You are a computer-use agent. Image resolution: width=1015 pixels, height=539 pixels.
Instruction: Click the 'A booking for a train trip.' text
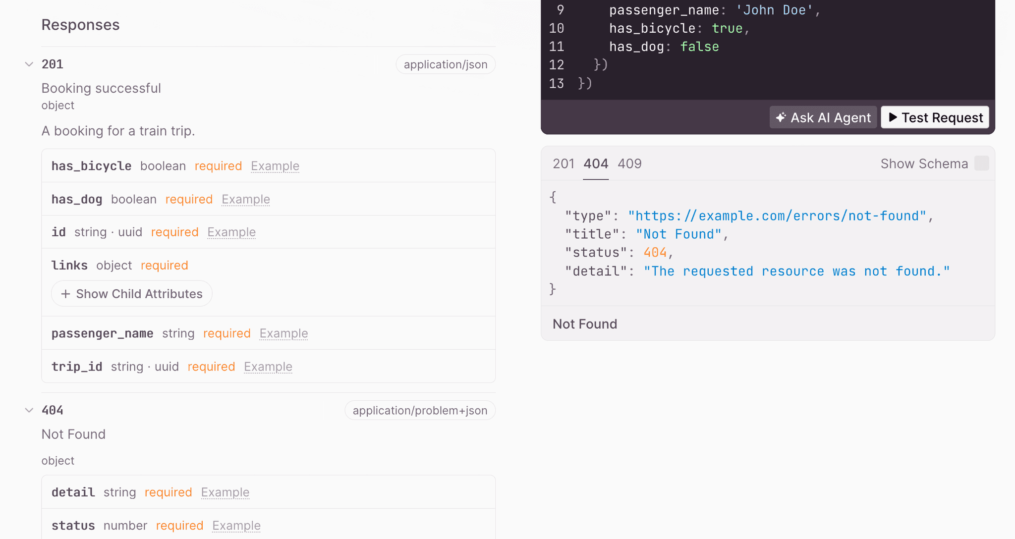click(118, 131)
